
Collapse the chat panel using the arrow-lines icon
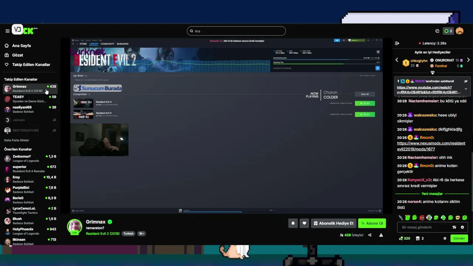click(397, 43)
